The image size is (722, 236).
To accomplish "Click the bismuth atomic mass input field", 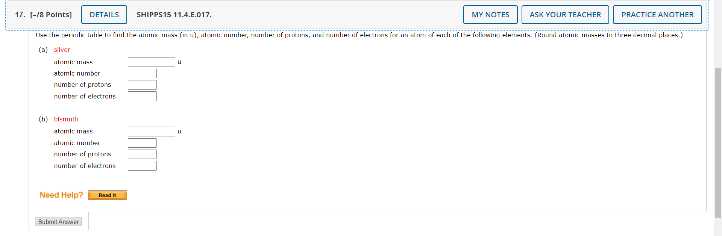I will click(152, 131).
